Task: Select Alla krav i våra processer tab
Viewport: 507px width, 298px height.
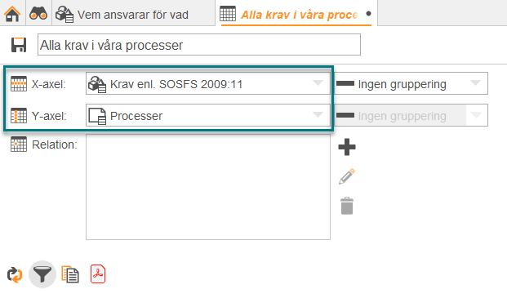Action: point(296,14)
